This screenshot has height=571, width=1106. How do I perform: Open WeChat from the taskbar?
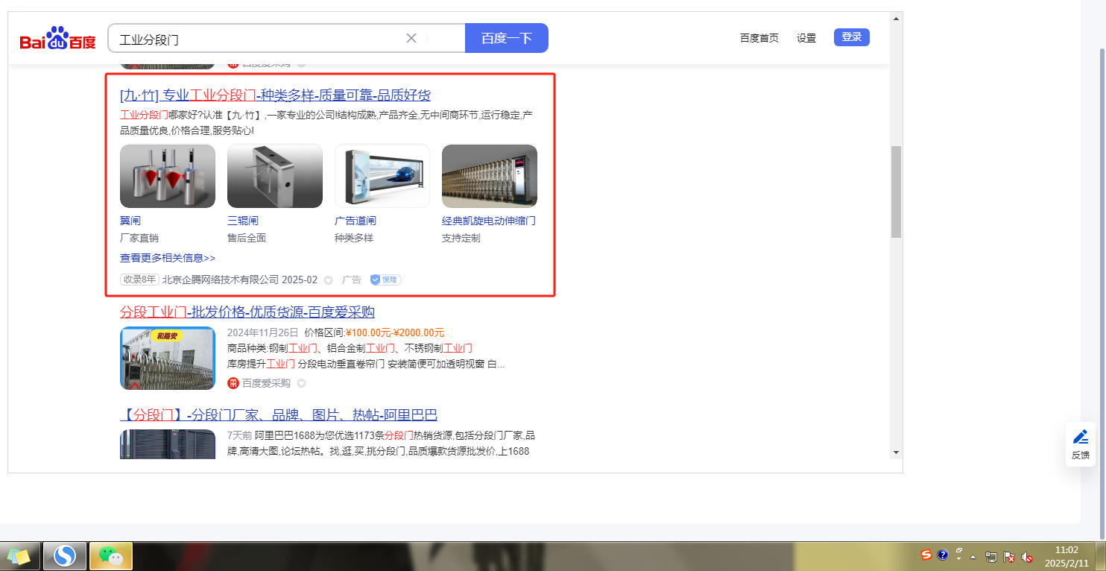111,555
